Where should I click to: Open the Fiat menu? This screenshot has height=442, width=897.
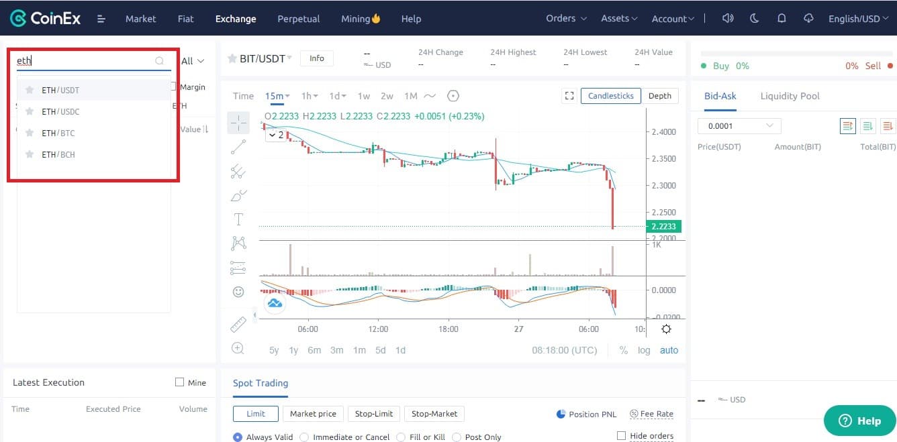click(x=185, y=19)
